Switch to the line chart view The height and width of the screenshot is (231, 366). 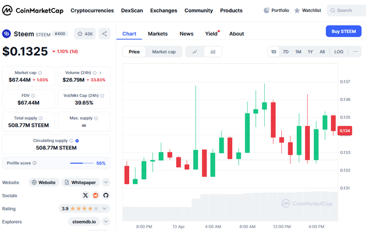point(194,52)
